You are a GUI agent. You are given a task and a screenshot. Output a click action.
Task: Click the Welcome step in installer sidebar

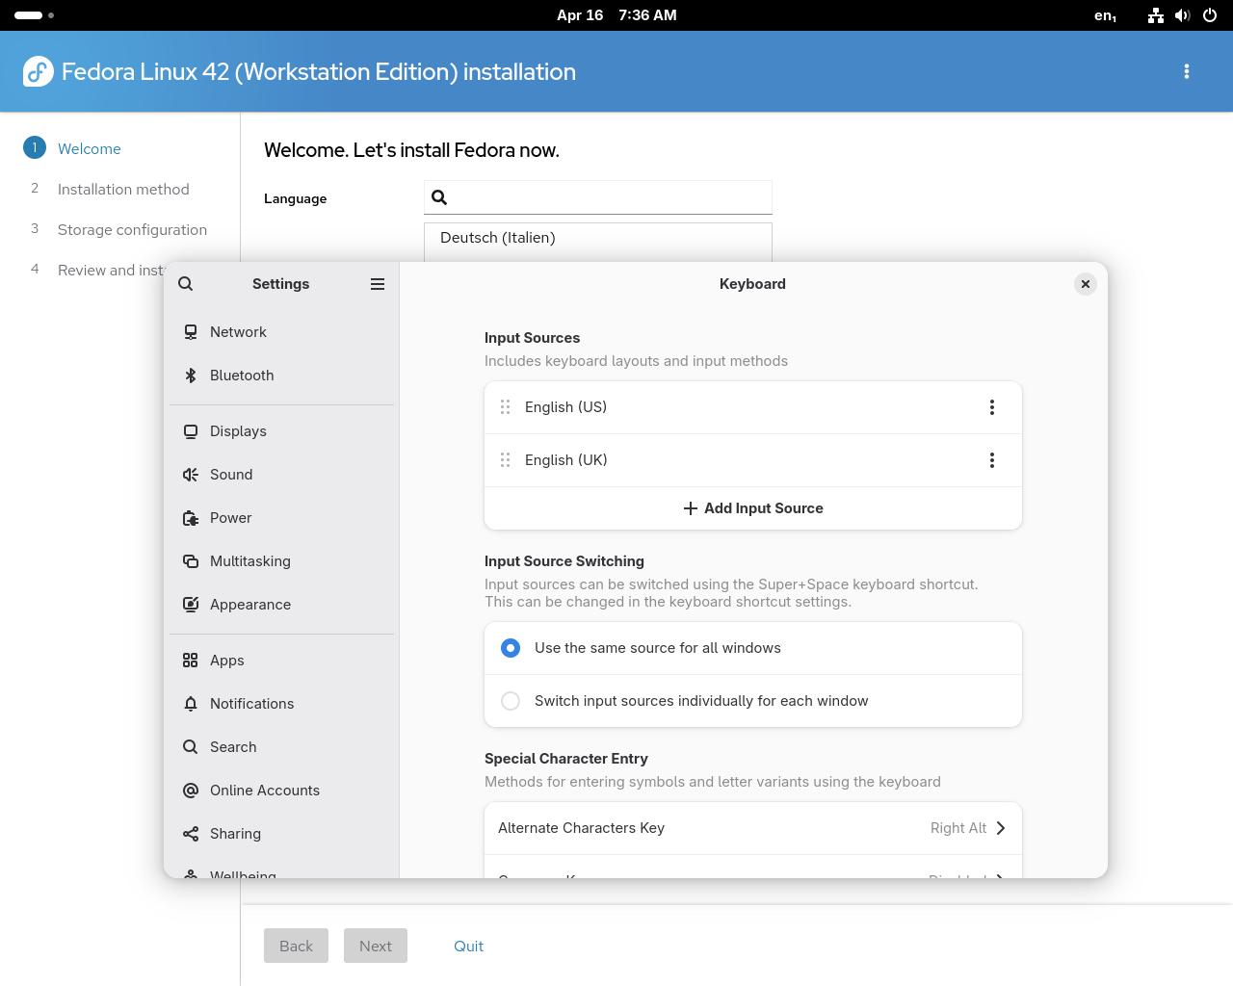[x=89, y=149]
